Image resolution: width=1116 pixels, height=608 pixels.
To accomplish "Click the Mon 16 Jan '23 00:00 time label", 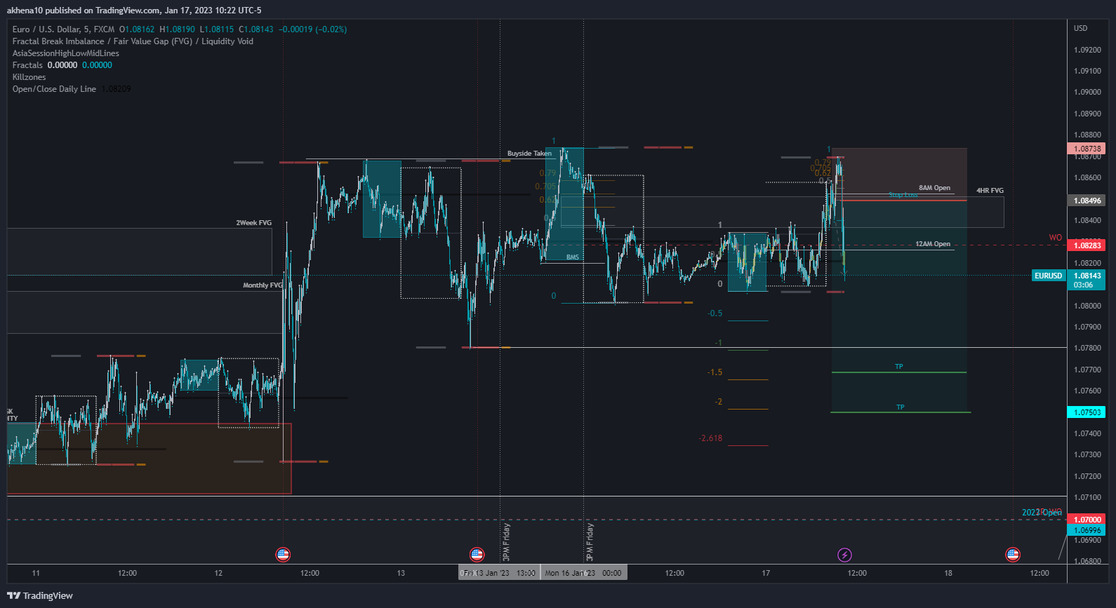I will pyautogui.click(x=584, y=573).
